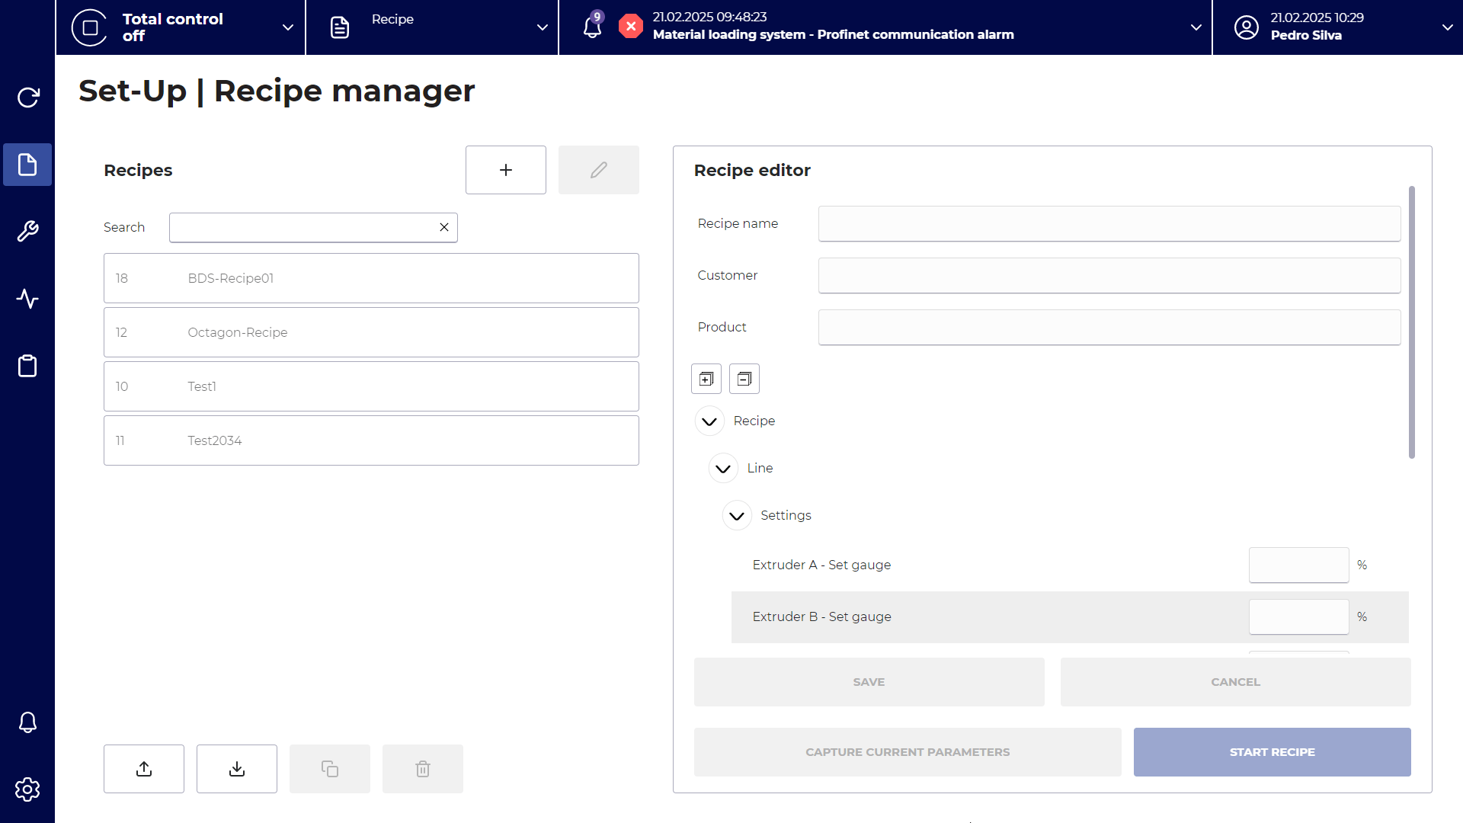Open the wrench maintenance sidebar icon

[x=27, y=231]
